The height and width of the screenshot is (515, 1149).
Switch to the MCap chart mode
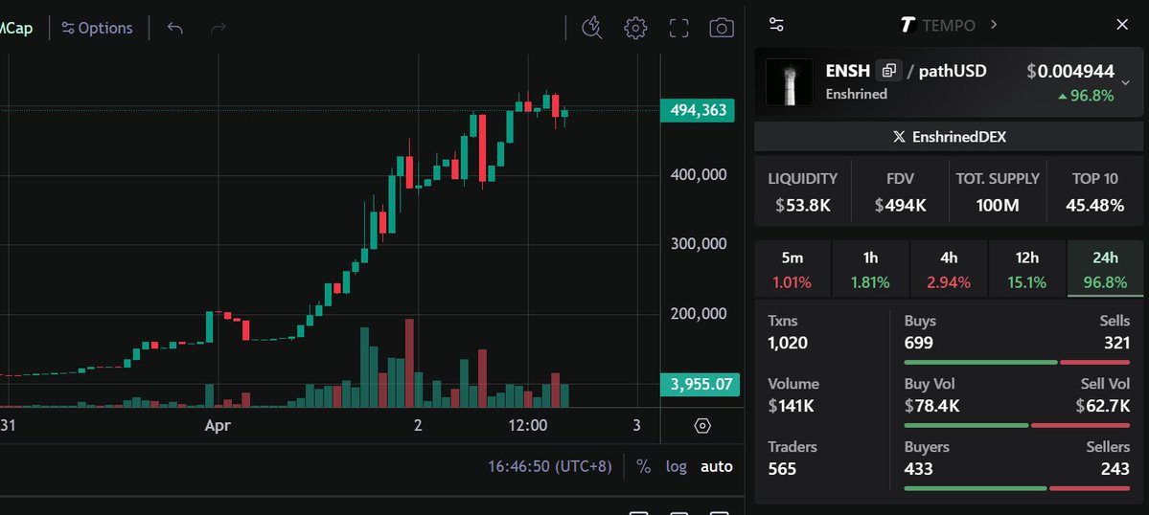[x=16, y=28]
